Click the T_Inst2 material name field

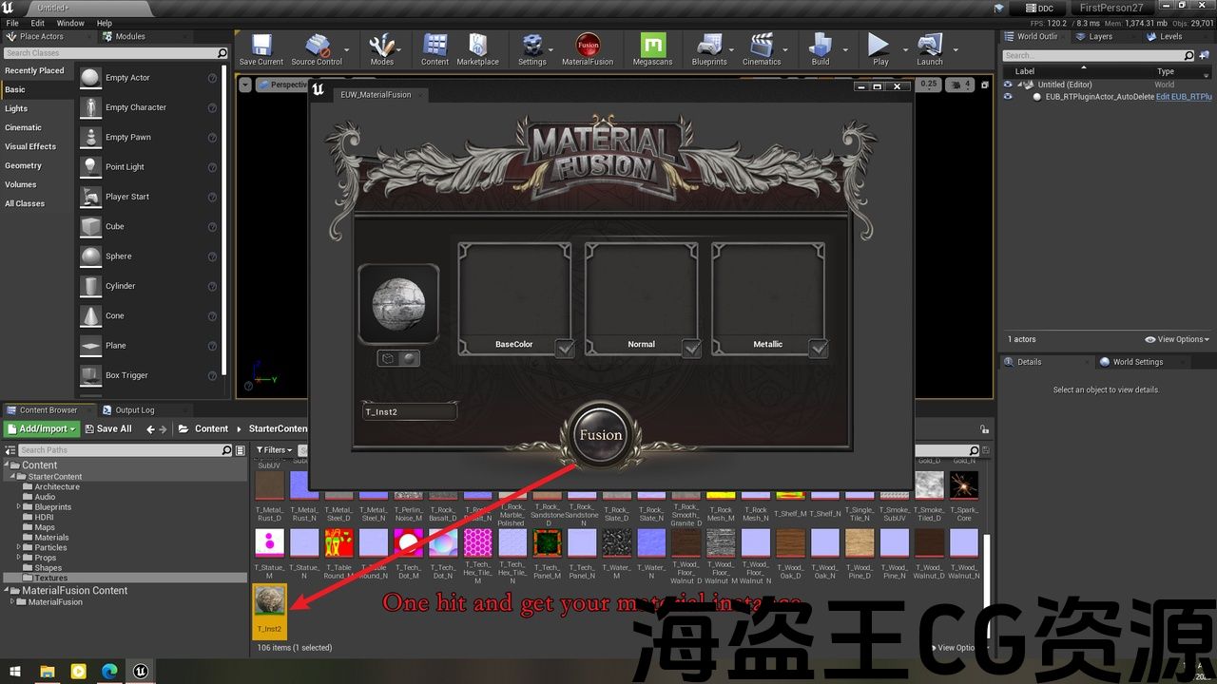click(x=409, y=411)
